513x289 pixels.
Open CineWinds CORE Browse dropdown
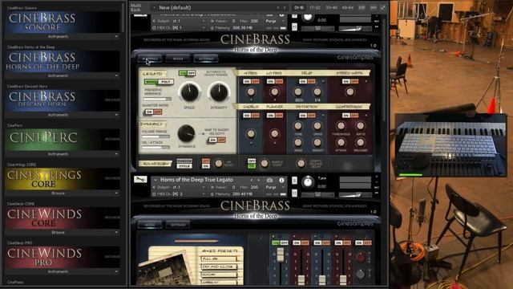coord(62,232)
